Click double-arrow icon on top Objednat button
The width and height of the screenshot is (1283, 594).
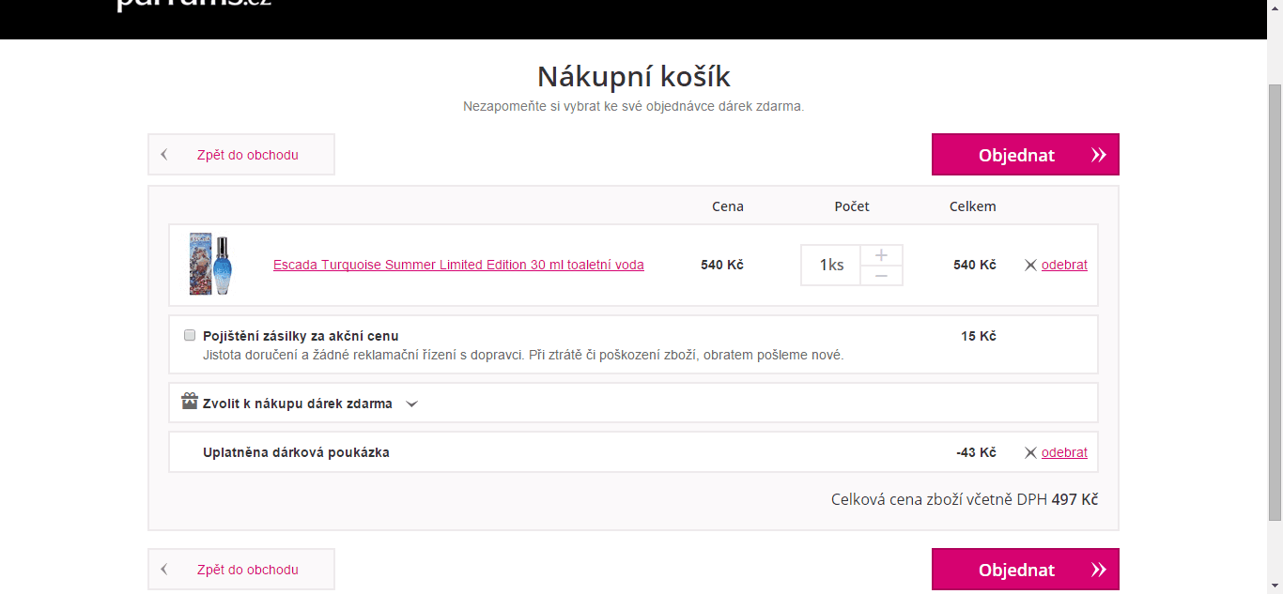[x=1098, y=155]
